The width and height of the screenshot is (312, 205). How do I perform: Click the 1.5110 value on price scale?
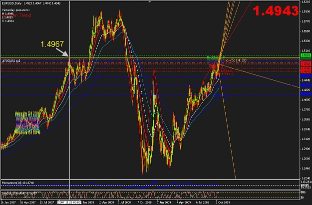[306, 51]
